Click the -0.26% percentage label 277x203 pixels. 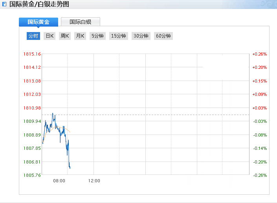point(259,175)
